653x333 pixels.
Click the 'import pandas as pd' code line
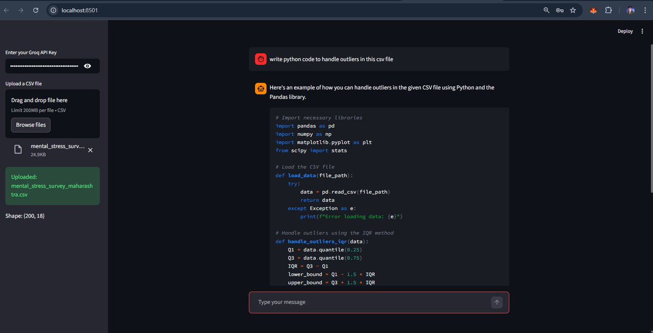point(305,125)
